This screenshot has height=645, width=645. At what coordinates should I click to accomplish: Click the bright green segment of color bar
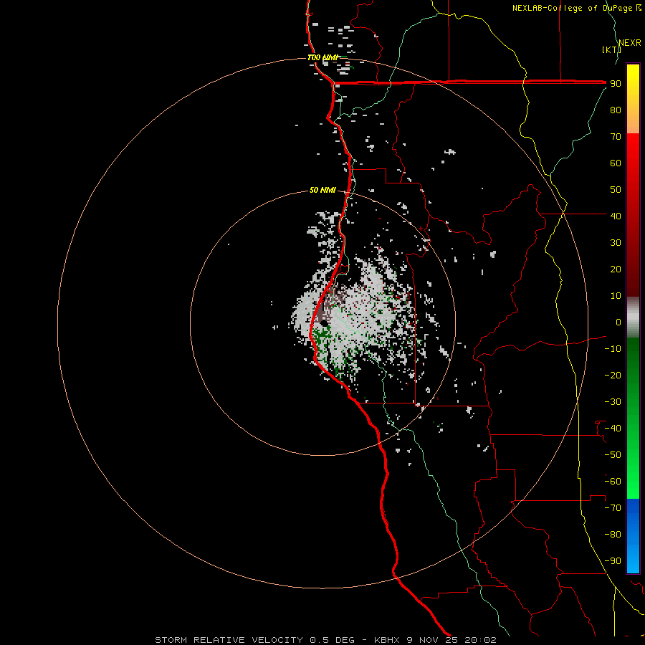pyautogui.click(x=633, y=419)
